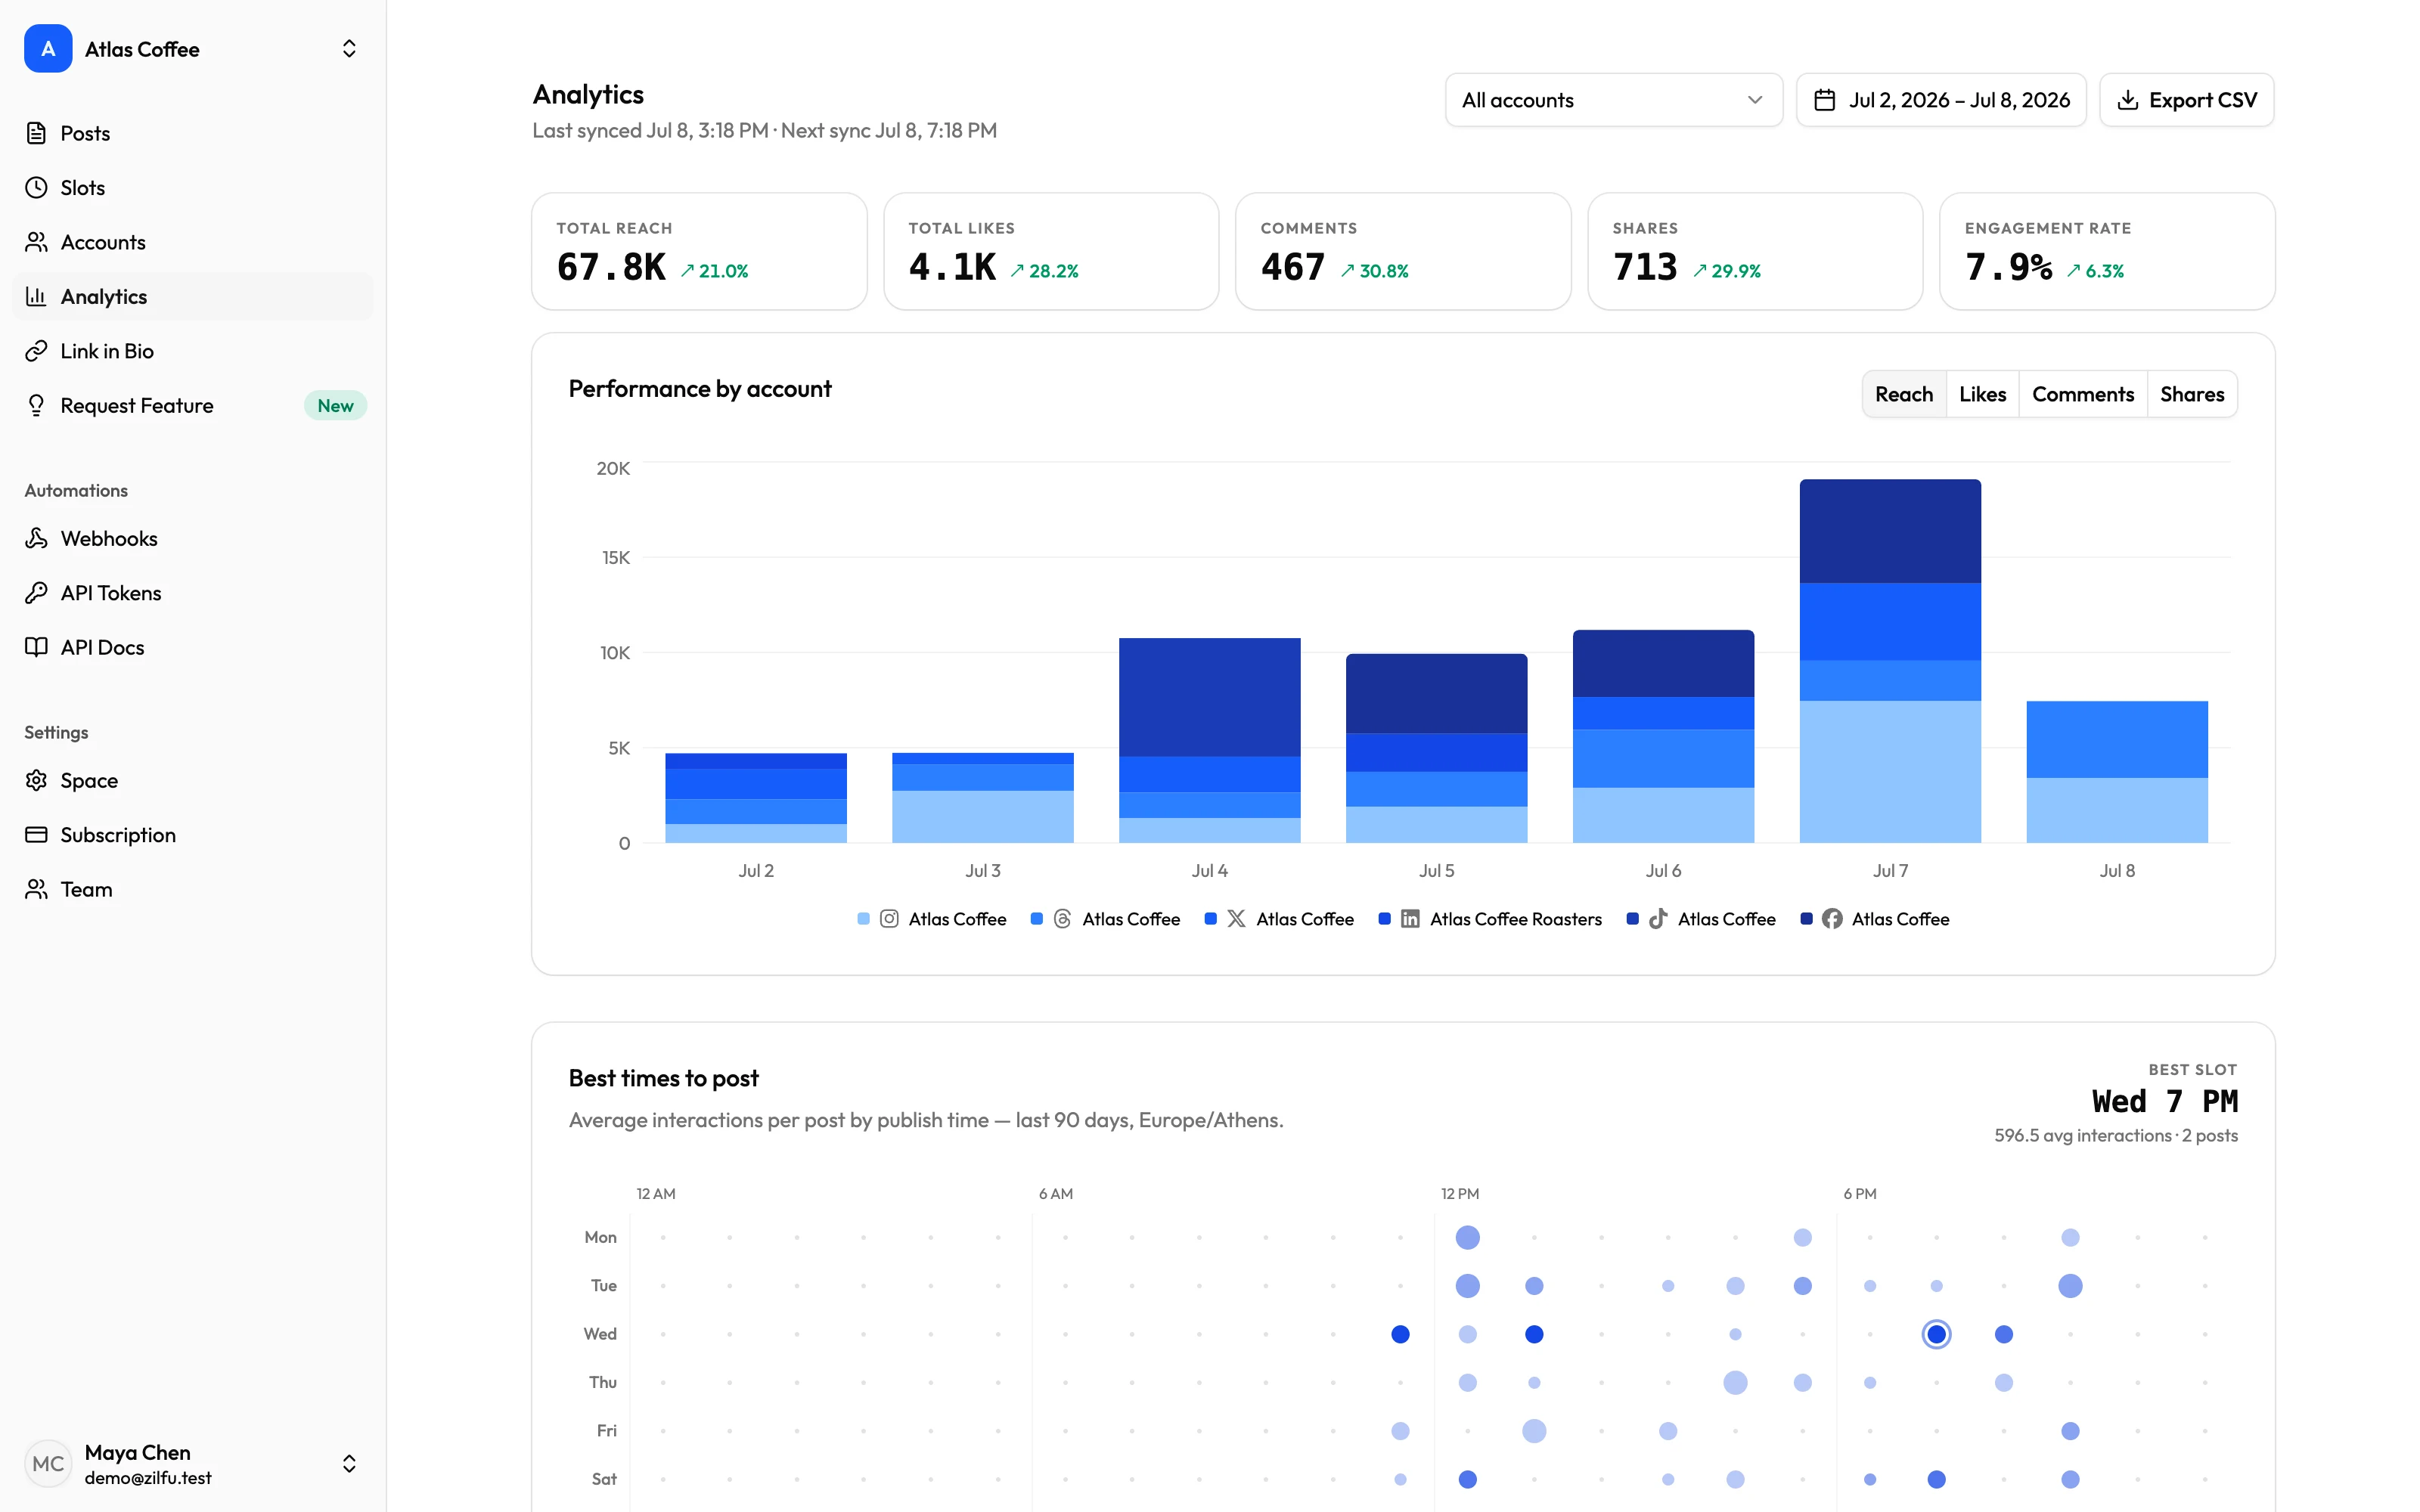Expand the Maya Chen user menu chevrons
The image size is (2420, 1512).
tap(349, 1464)
